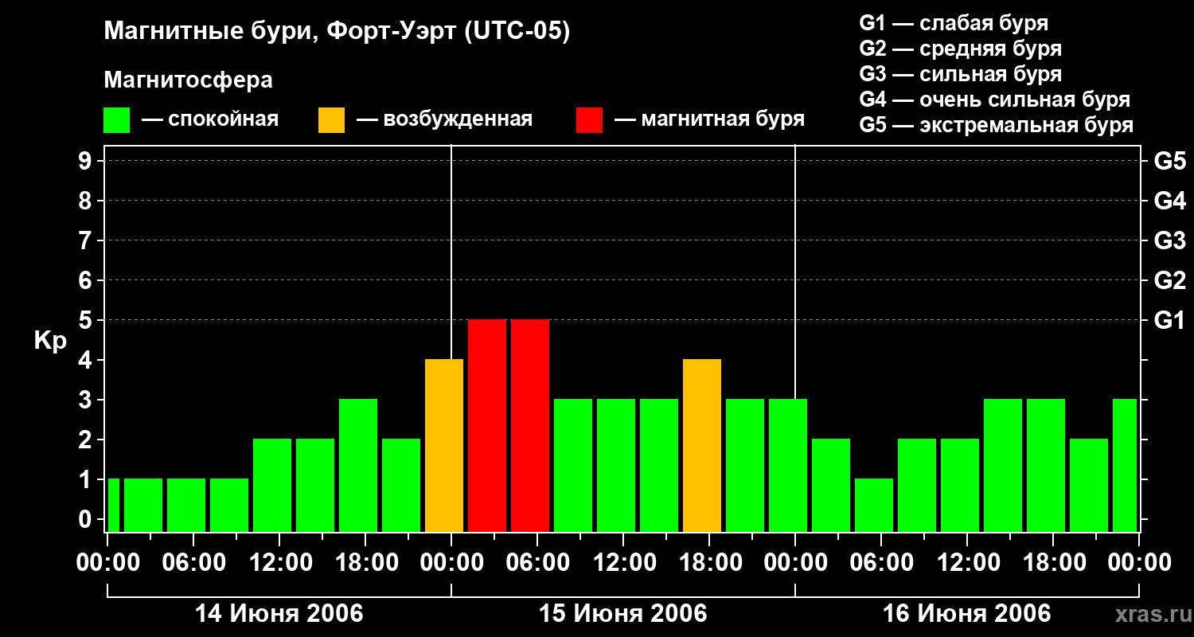Click the '06:00' time label for 16 June
The image size is (1194, 637).
(x=881, y=563)
